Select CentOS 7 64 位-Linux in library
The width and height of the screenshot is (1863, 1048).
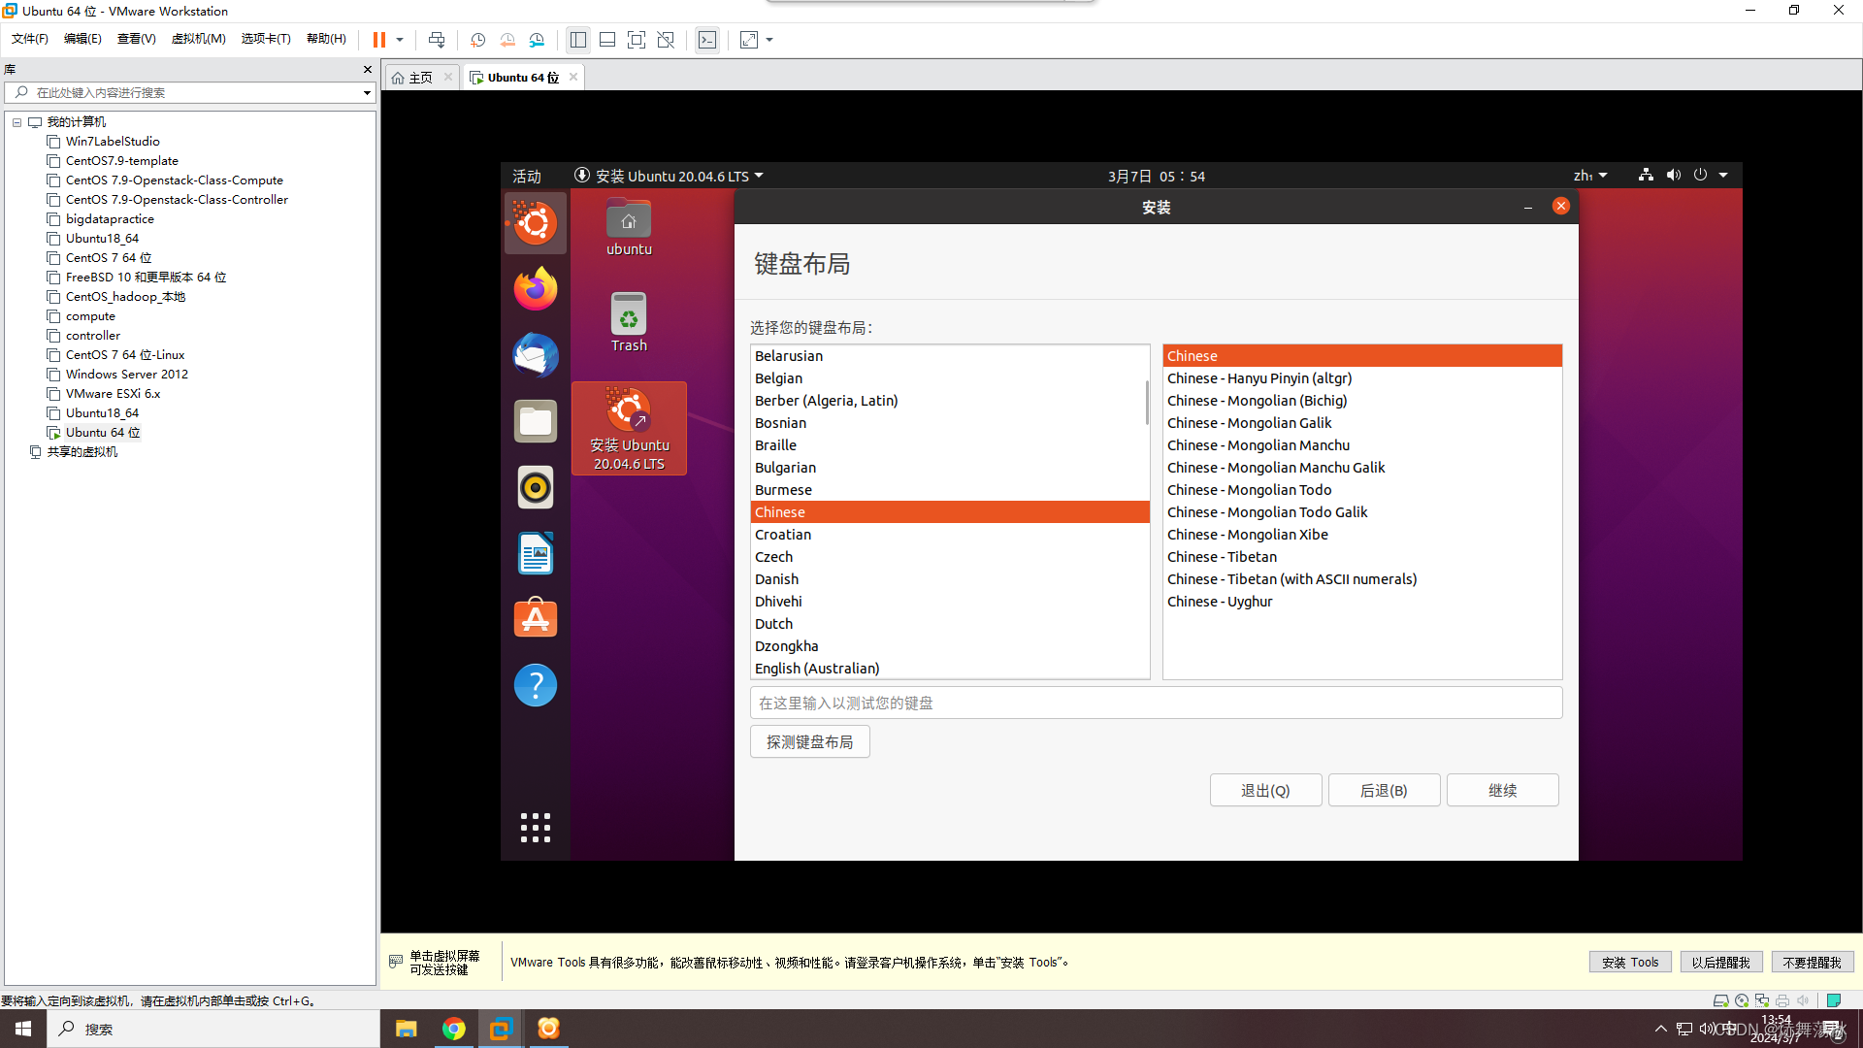[125, 355]
